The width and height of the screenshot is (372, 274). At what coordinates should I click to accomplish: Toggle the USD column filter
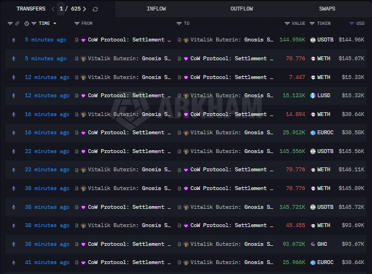pos(352,23)
